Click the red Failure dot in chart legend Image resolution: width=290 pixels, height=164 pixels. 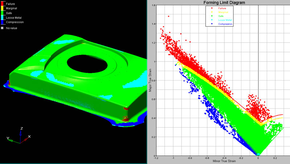211,8
